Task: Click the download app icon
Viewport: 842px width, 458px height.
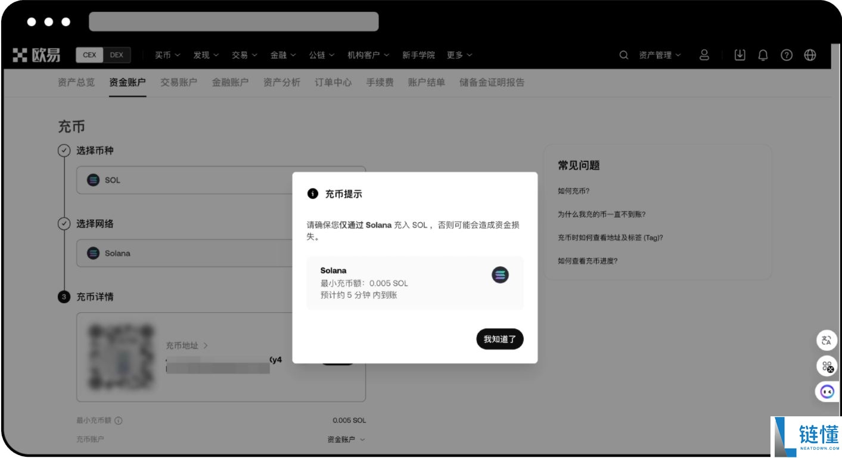Action: coord(740,55)
